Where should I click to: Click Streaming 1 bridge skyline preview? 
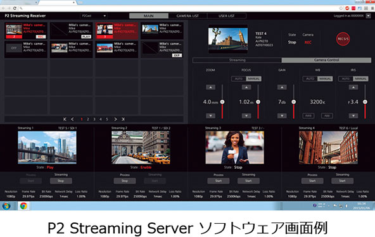[47, 147]
